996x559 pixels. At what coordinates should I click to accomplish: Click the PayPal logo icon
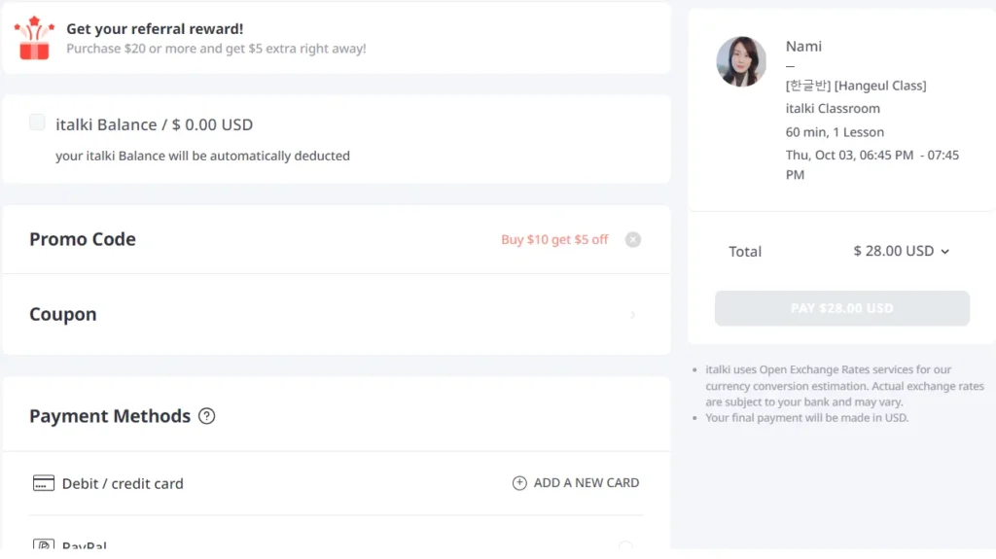(x=43, y=545)
